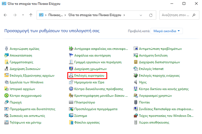Viewport: 202px width, 134px height.
Task: Click the Επιλογές Internet globe icon
Action: pyautogui.click(x=136, y=69)
